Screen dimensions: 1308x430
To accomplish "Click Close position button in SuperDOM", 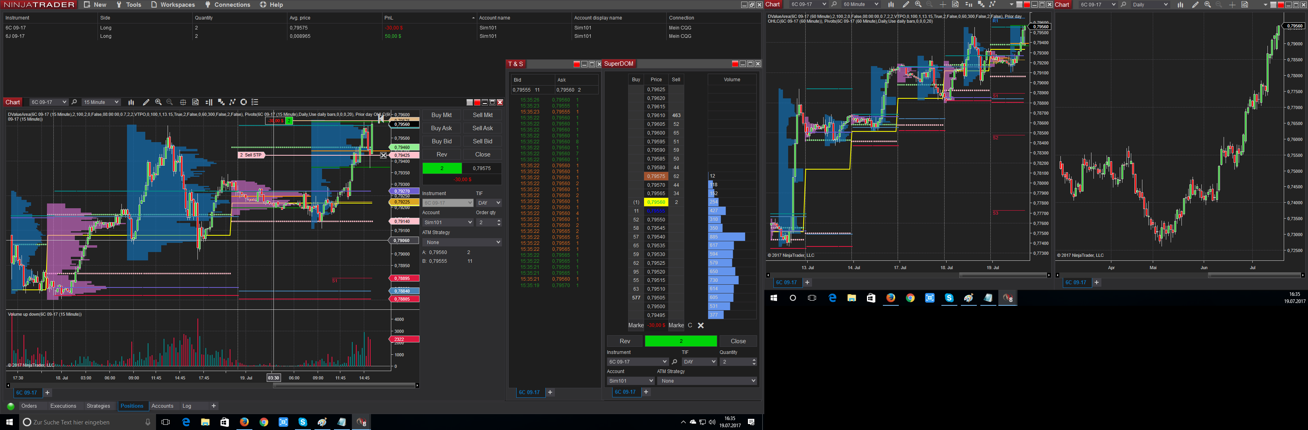I will pyautogui.click(x=738, y=341).
